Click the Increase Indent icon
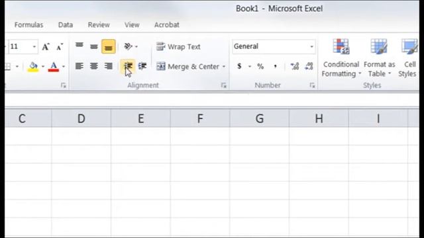Screen dimensions: 424x238 click(142, 66)
